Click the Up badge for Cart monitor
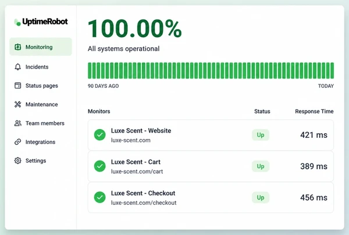The image size is (349, 235). coord(261,166)
